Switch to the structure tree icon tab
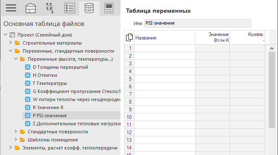Image resolution: width=278 pixels, height=155 pixels. click(x=50, y=8)
